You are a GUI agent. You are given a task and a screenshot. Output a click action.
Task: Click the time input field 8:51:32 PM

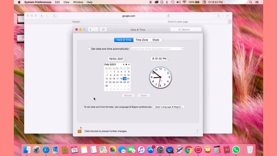[159, 58]
